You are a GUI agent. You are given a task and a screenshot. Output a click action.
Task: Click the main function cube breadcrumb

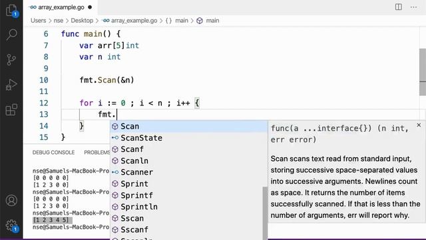[208, 21]
